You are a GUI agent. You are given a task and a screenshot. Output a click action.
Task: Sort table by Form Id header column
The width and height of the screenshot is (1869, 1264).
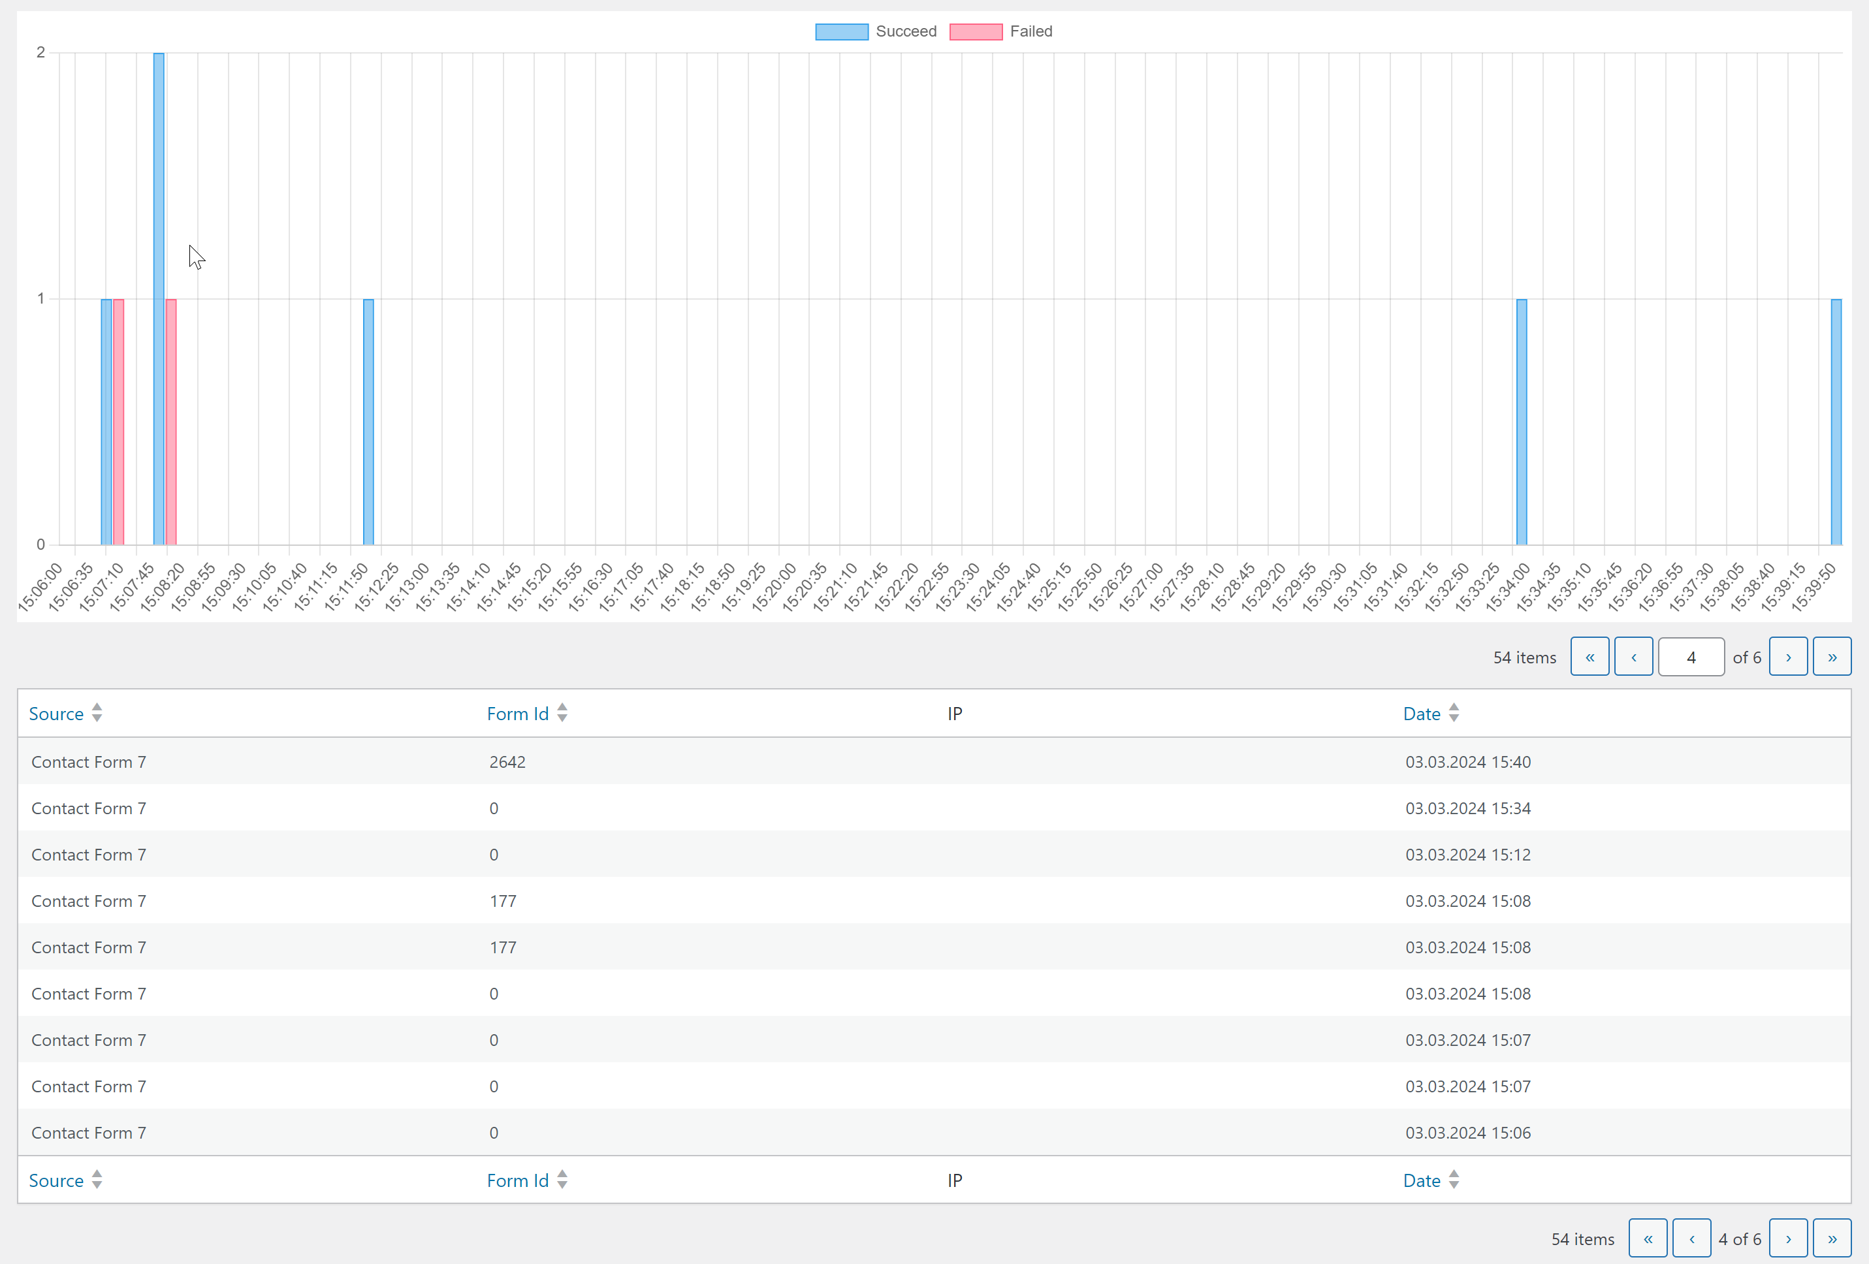point(517,713)
